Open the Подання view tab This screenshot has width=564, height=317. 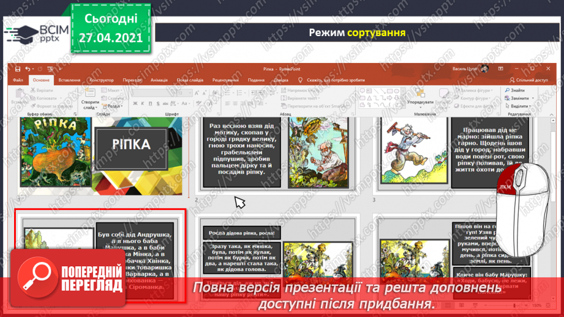tap(256, 80)
